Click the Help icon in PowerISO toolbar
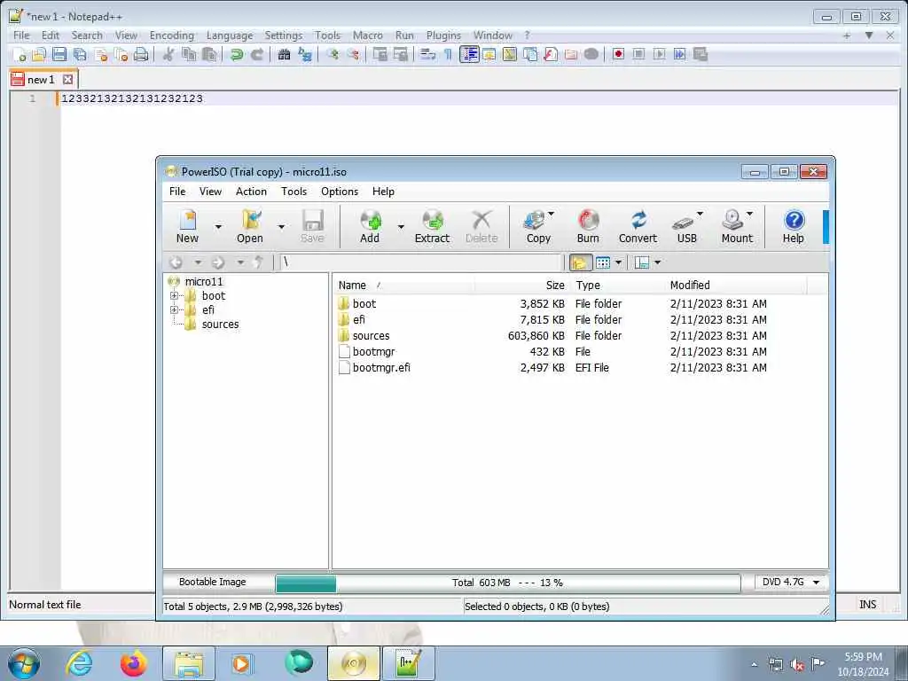 [x=794, y=226]
